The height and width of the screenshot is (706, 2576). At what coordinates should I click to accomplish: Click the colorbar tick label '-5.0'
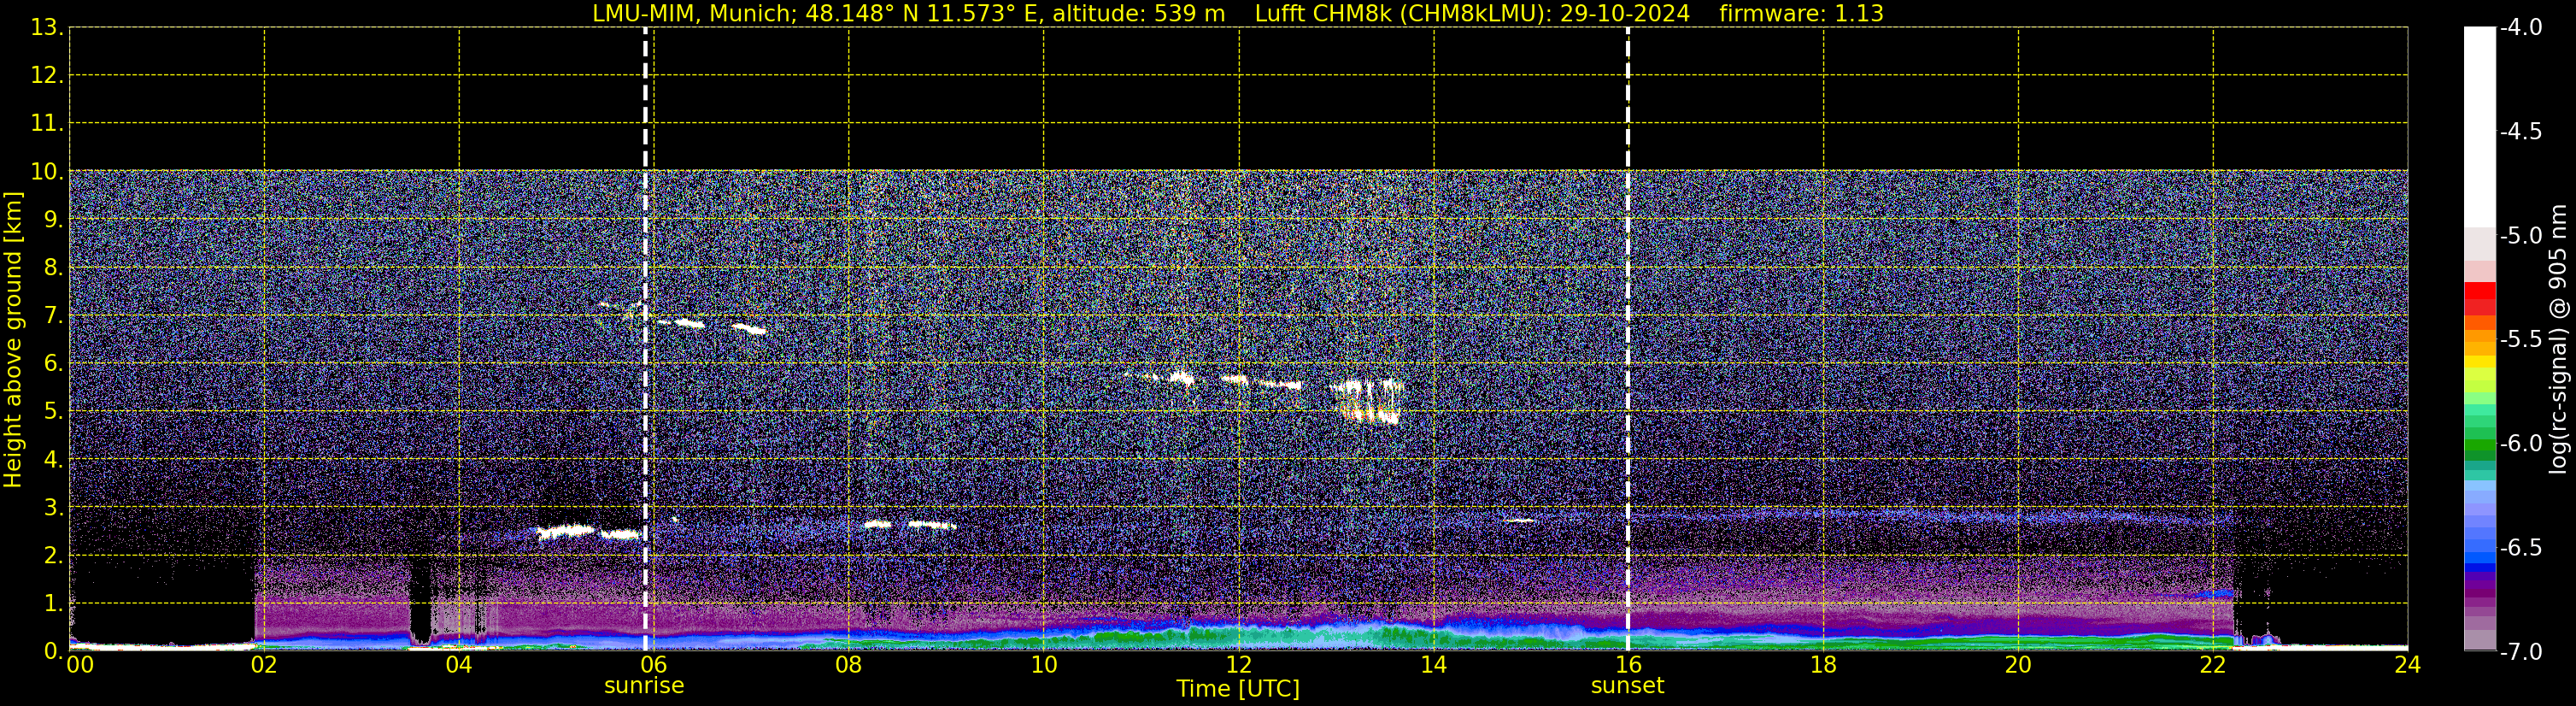point(2521,236)
